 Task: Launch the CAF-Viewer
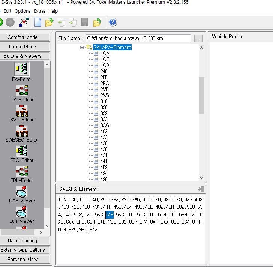click(x=22, y=192)
